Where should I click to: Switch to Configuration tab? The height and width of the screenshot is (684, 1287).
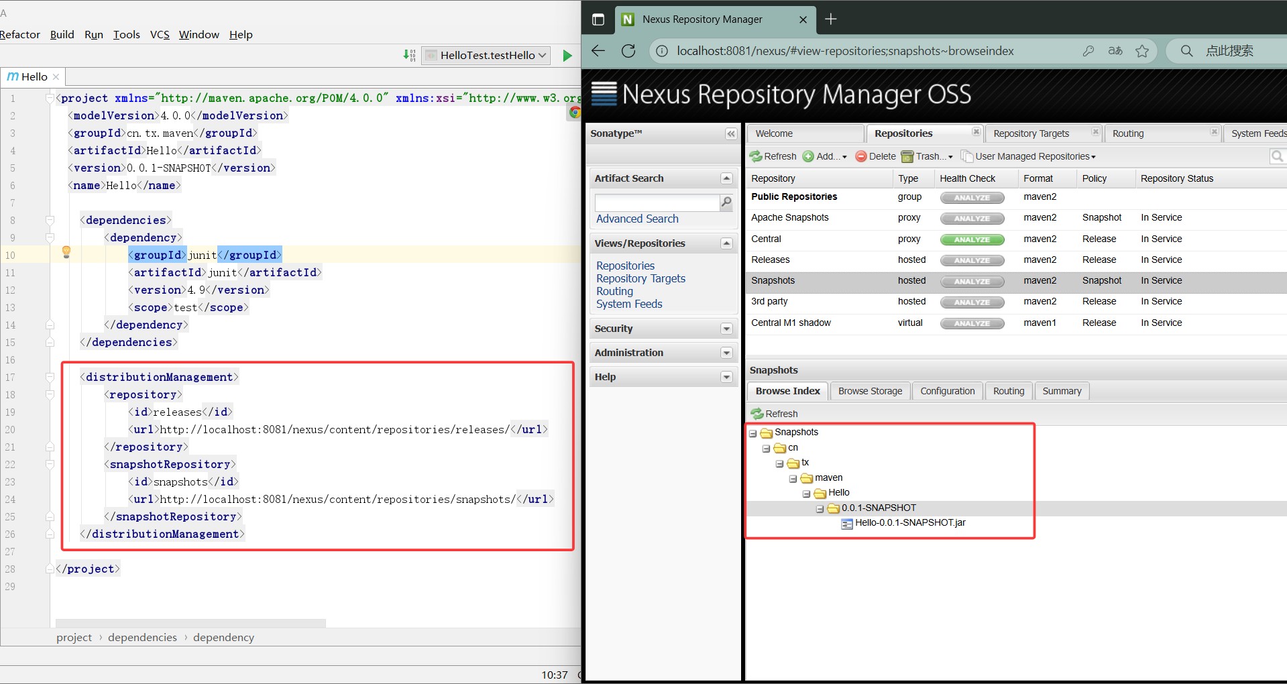coord(947,391)
